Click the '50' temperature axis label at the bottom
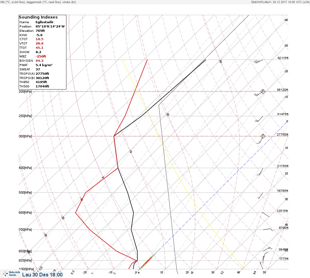 point(264,272)
